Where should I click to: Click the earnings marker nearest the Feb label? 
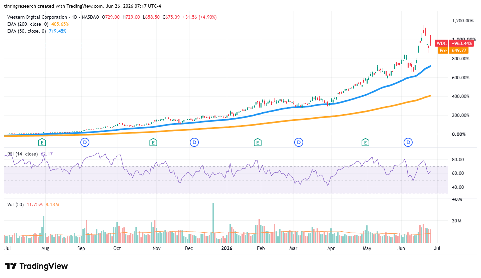(x=257, y=142)
